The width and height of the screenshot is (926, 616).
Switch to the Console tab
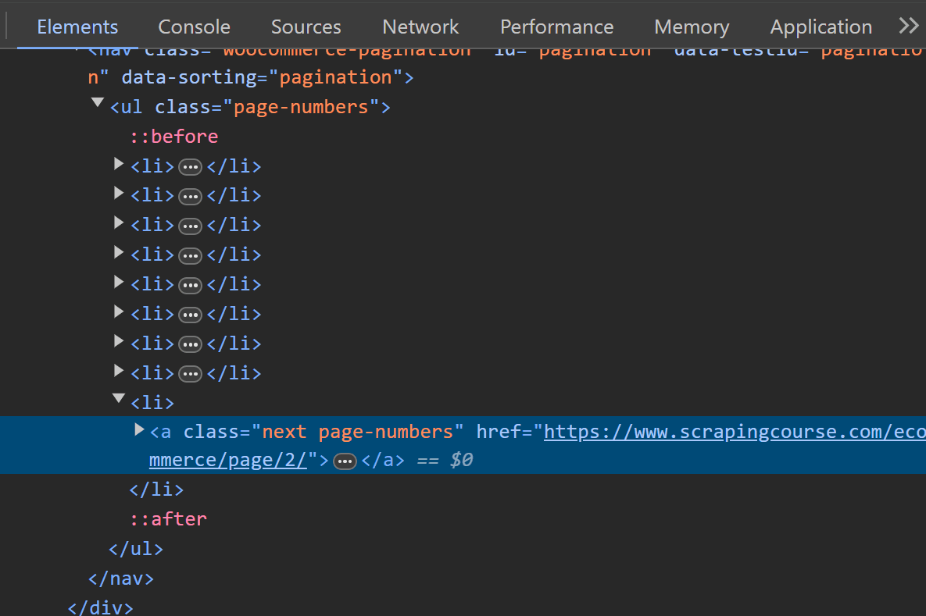click(x=195, y=27)
